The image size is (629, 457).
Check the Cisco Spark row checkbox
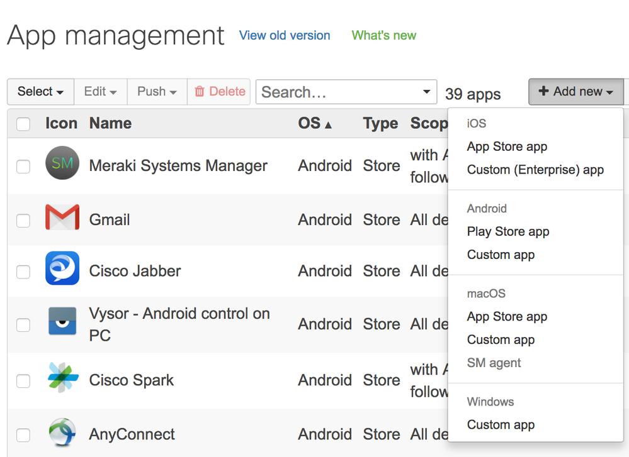pos(23,381)
